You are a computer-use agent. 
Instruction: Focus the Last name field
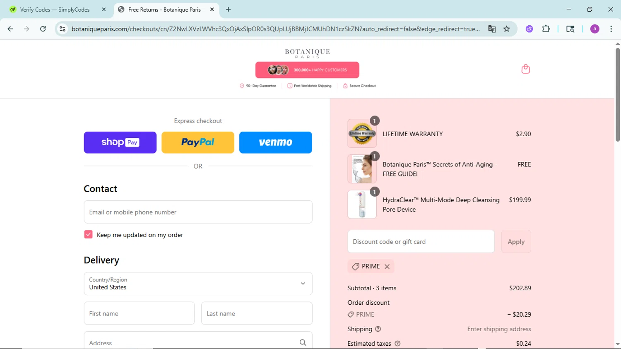257,313
